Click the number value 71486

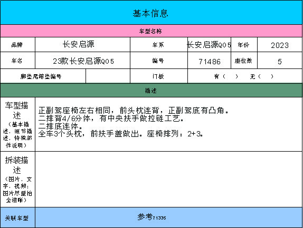[210, 62]
